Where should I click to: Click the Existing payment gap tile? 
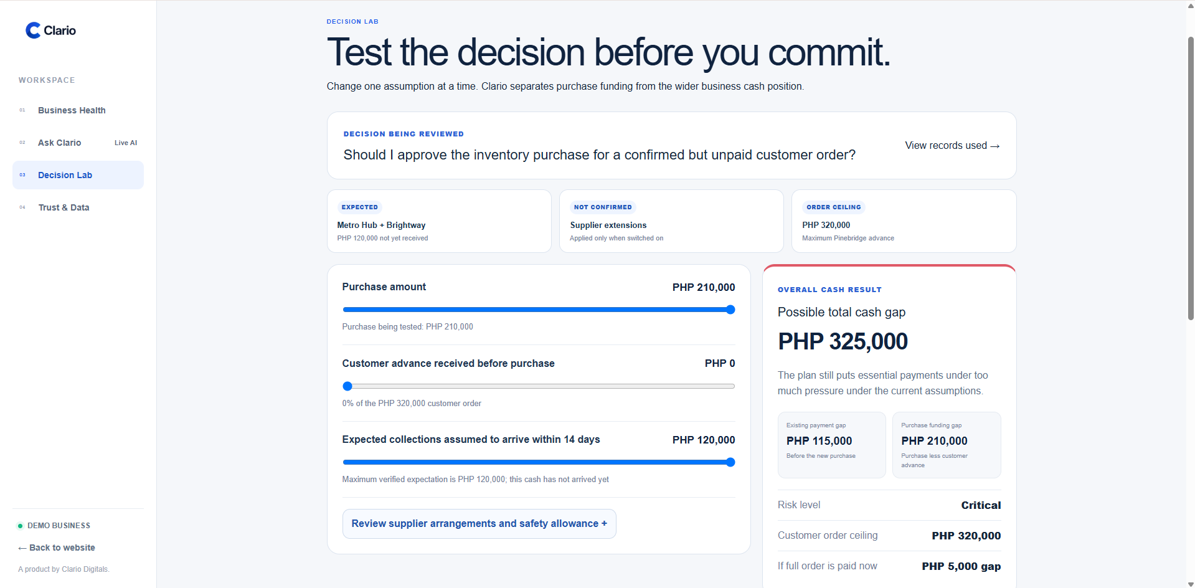[831, 445]
